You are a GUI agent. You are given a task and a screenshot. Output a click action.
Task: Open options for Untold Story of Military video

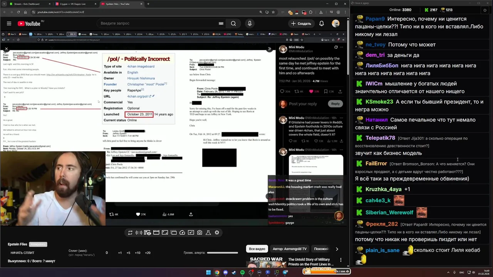tap(341, 260)
